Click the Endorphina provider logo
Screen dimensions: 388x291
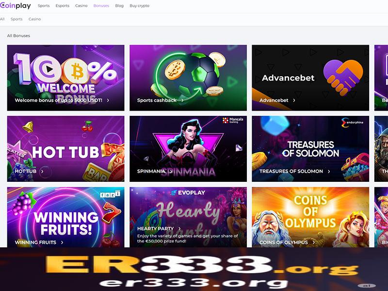pos(353,123)
